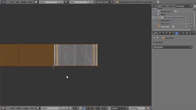196x110 pixels.
Task: Click the screen layout browse icon
Action: (36, 2)
